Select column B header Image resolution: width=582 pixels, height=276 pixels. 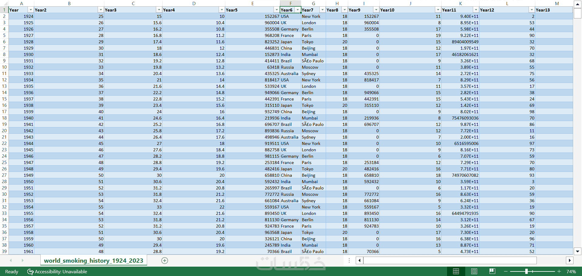click(x=69, y=4)
